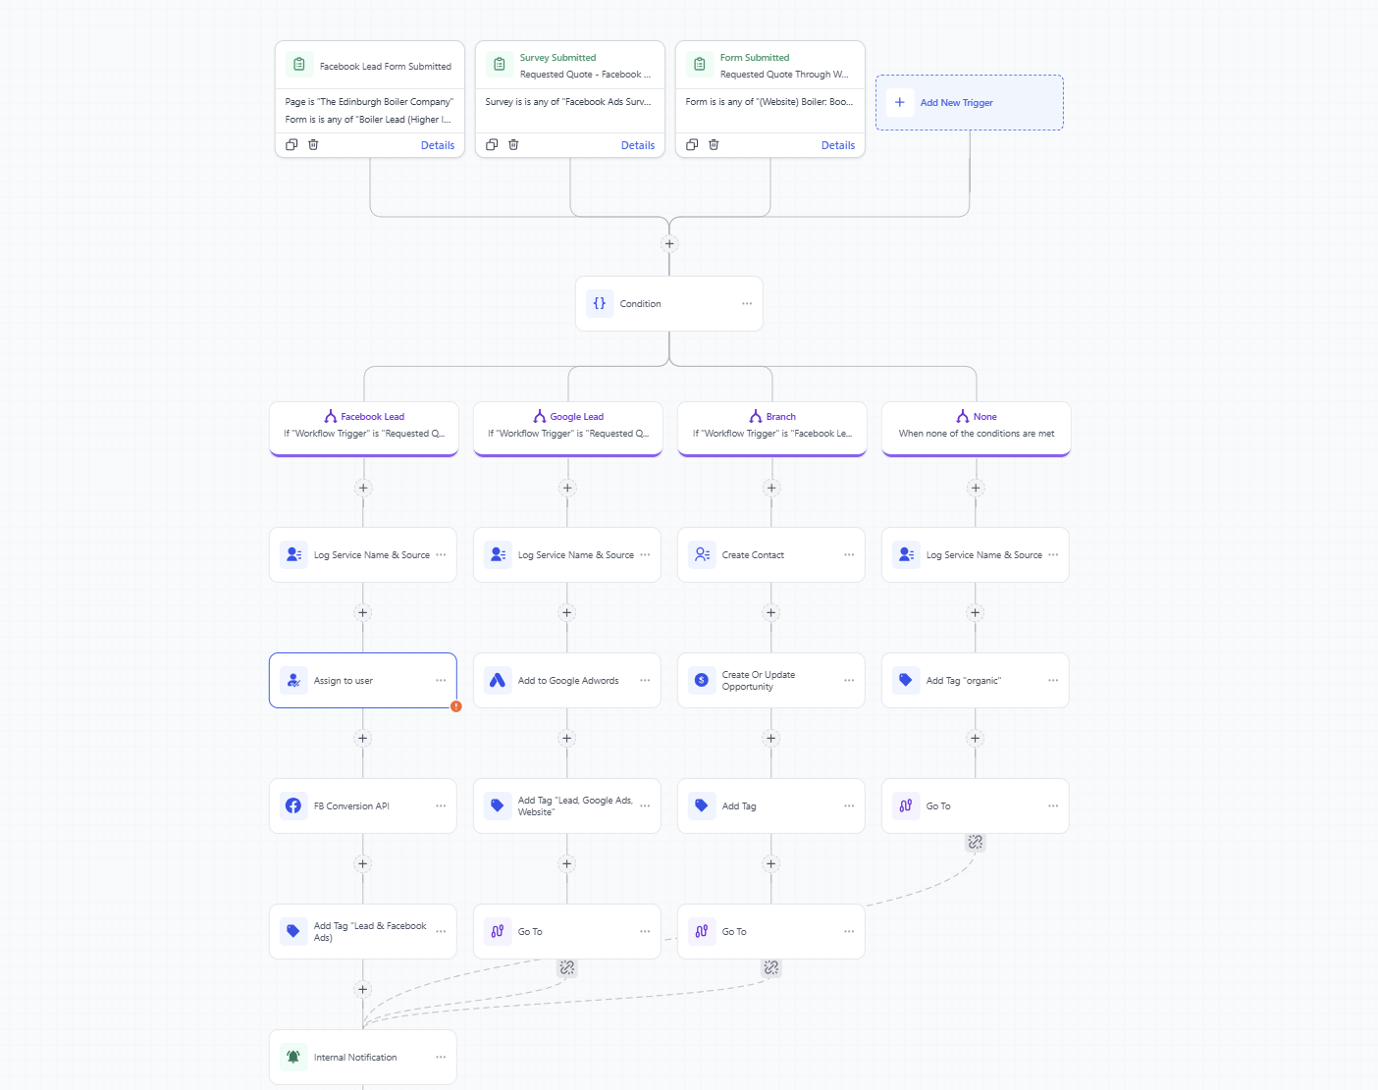The width and height of the screenshot is (1378, 1090).
Task: Open Details of the Form Submitted trigger
Action: coord(837,144)
